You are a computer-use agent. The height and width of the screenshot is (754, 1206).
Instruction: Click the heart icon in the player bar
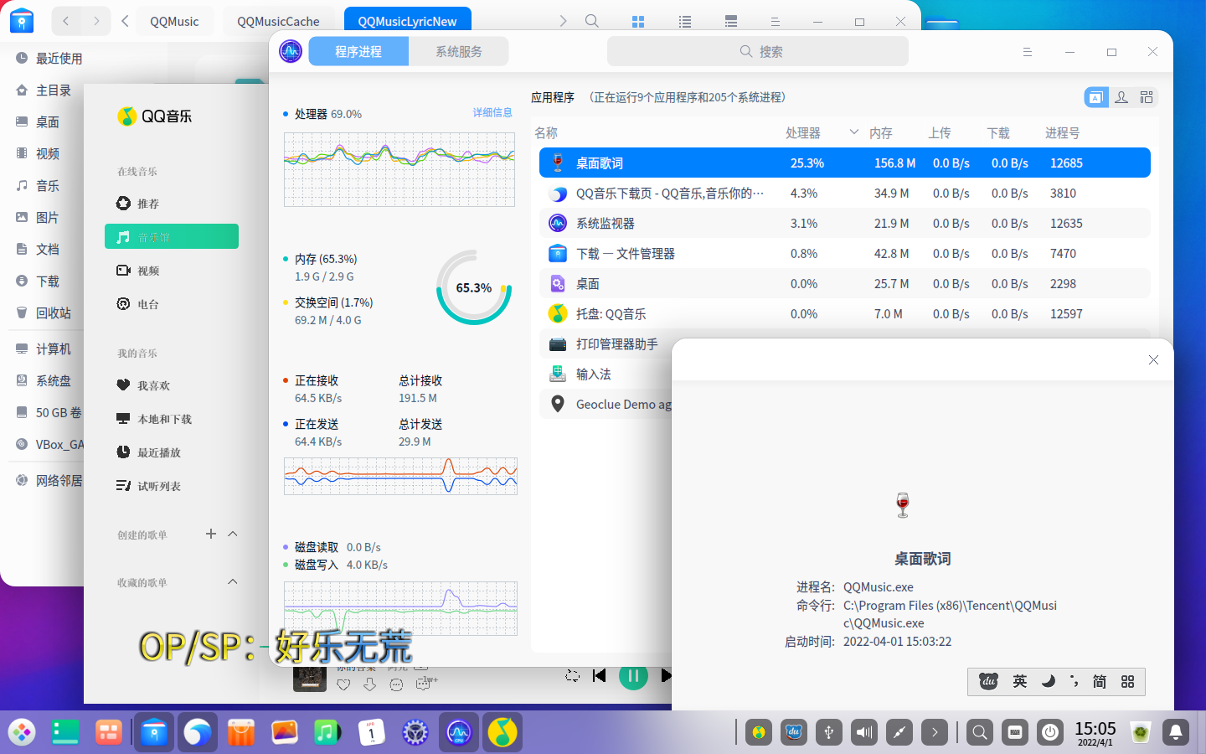[343, 684]
